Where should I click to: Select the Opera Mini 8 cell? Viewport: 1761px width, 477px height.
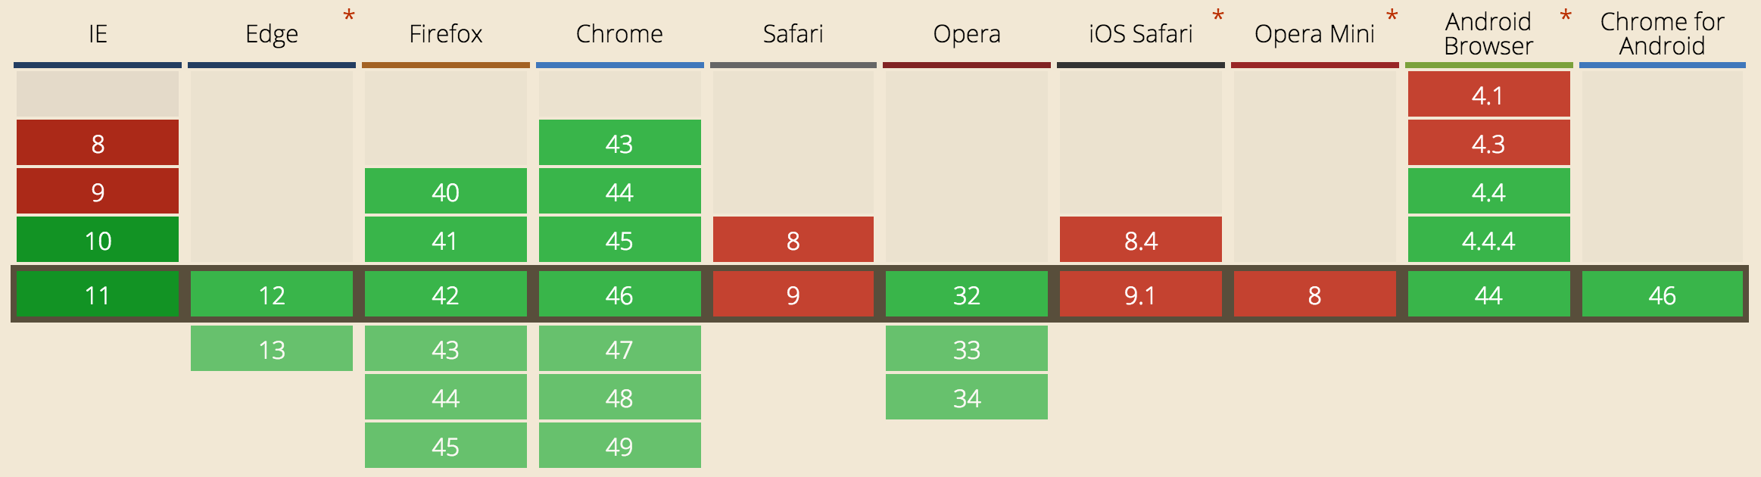click(1315, 295)
